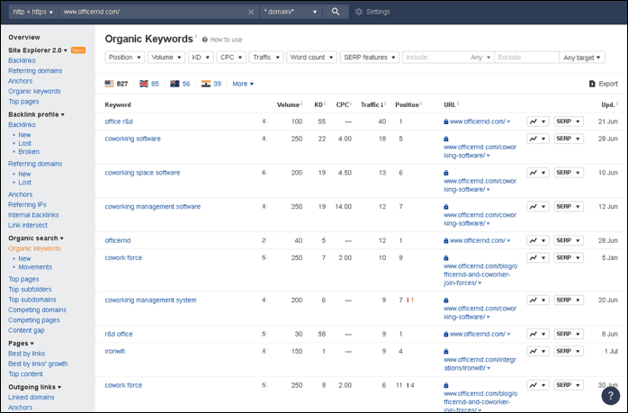This screenshot has width=628, height=413.
Task: Click the info icon beside Organic Keywords title
Action: click(196, 36)
